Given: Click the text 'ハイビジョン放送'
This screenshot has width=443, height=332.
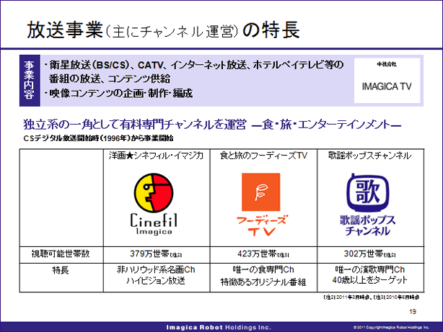Looking at the screenshot, I should 155,281.
